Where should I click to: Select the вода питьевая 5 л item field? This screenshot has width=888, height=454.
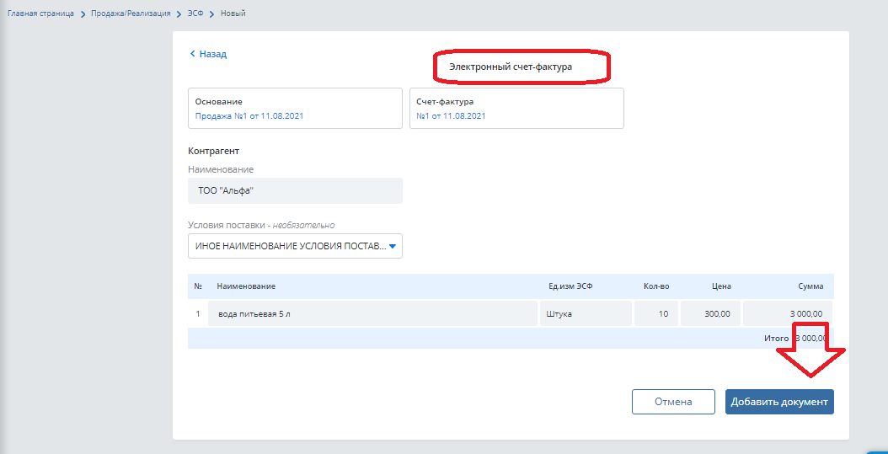372,314
